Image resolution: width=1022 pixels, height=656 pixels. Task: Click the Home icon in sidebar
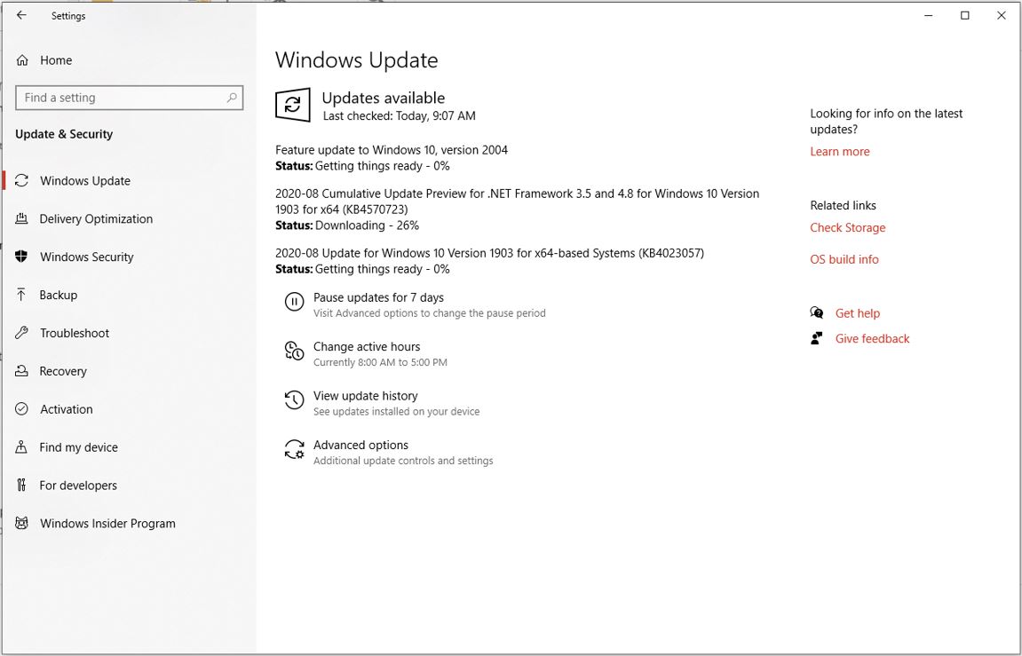point(22,60)
